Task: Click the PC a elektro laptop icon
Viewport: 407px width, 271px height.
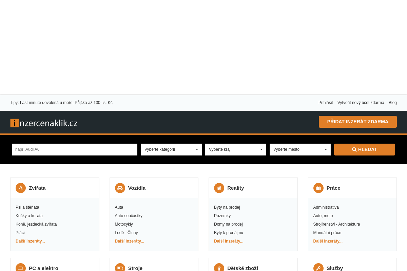Action: click(x=21, y=268)
